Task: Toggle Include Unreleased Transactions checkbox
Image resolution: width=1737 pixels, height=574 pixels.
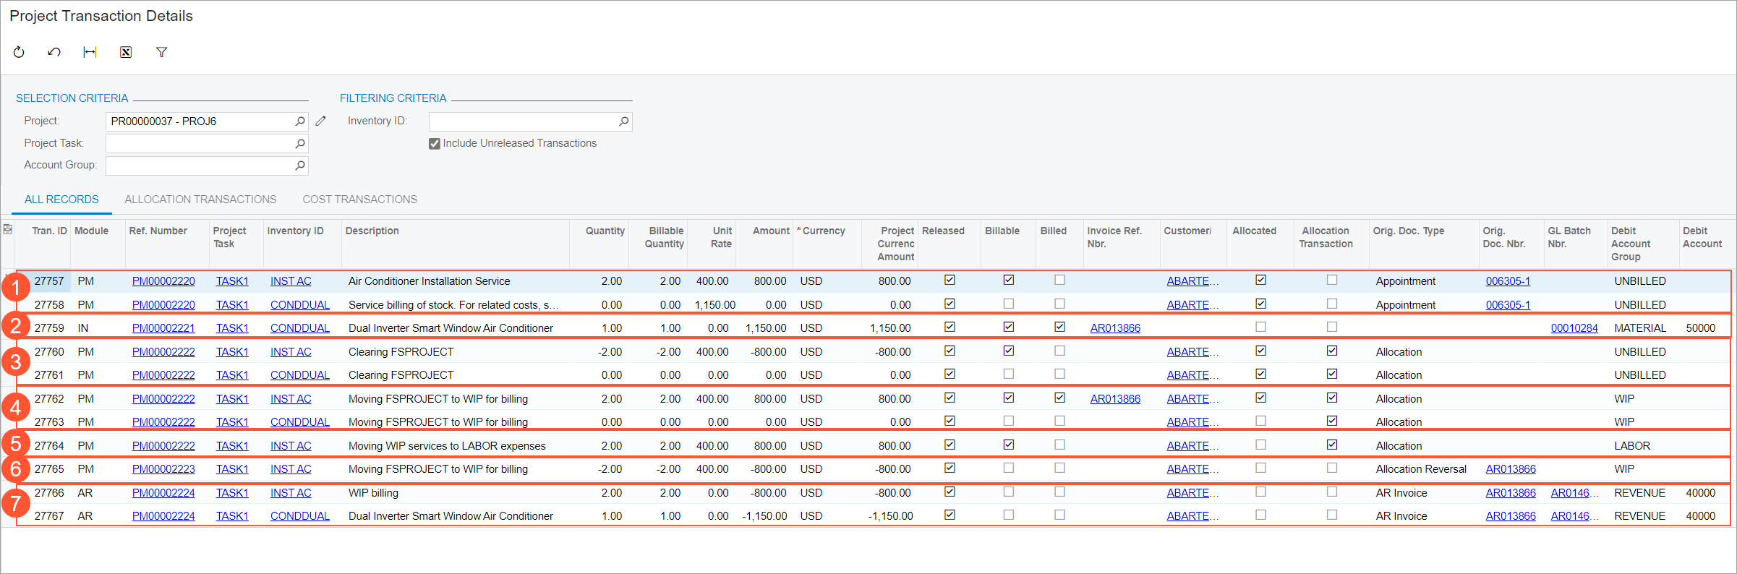Action: tap(435, 144)
